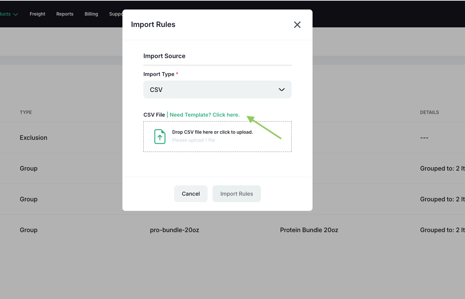This screenshot has height=299, width=465.
Task: Click the DETAILS column header
Action: (x=429, y=112)
